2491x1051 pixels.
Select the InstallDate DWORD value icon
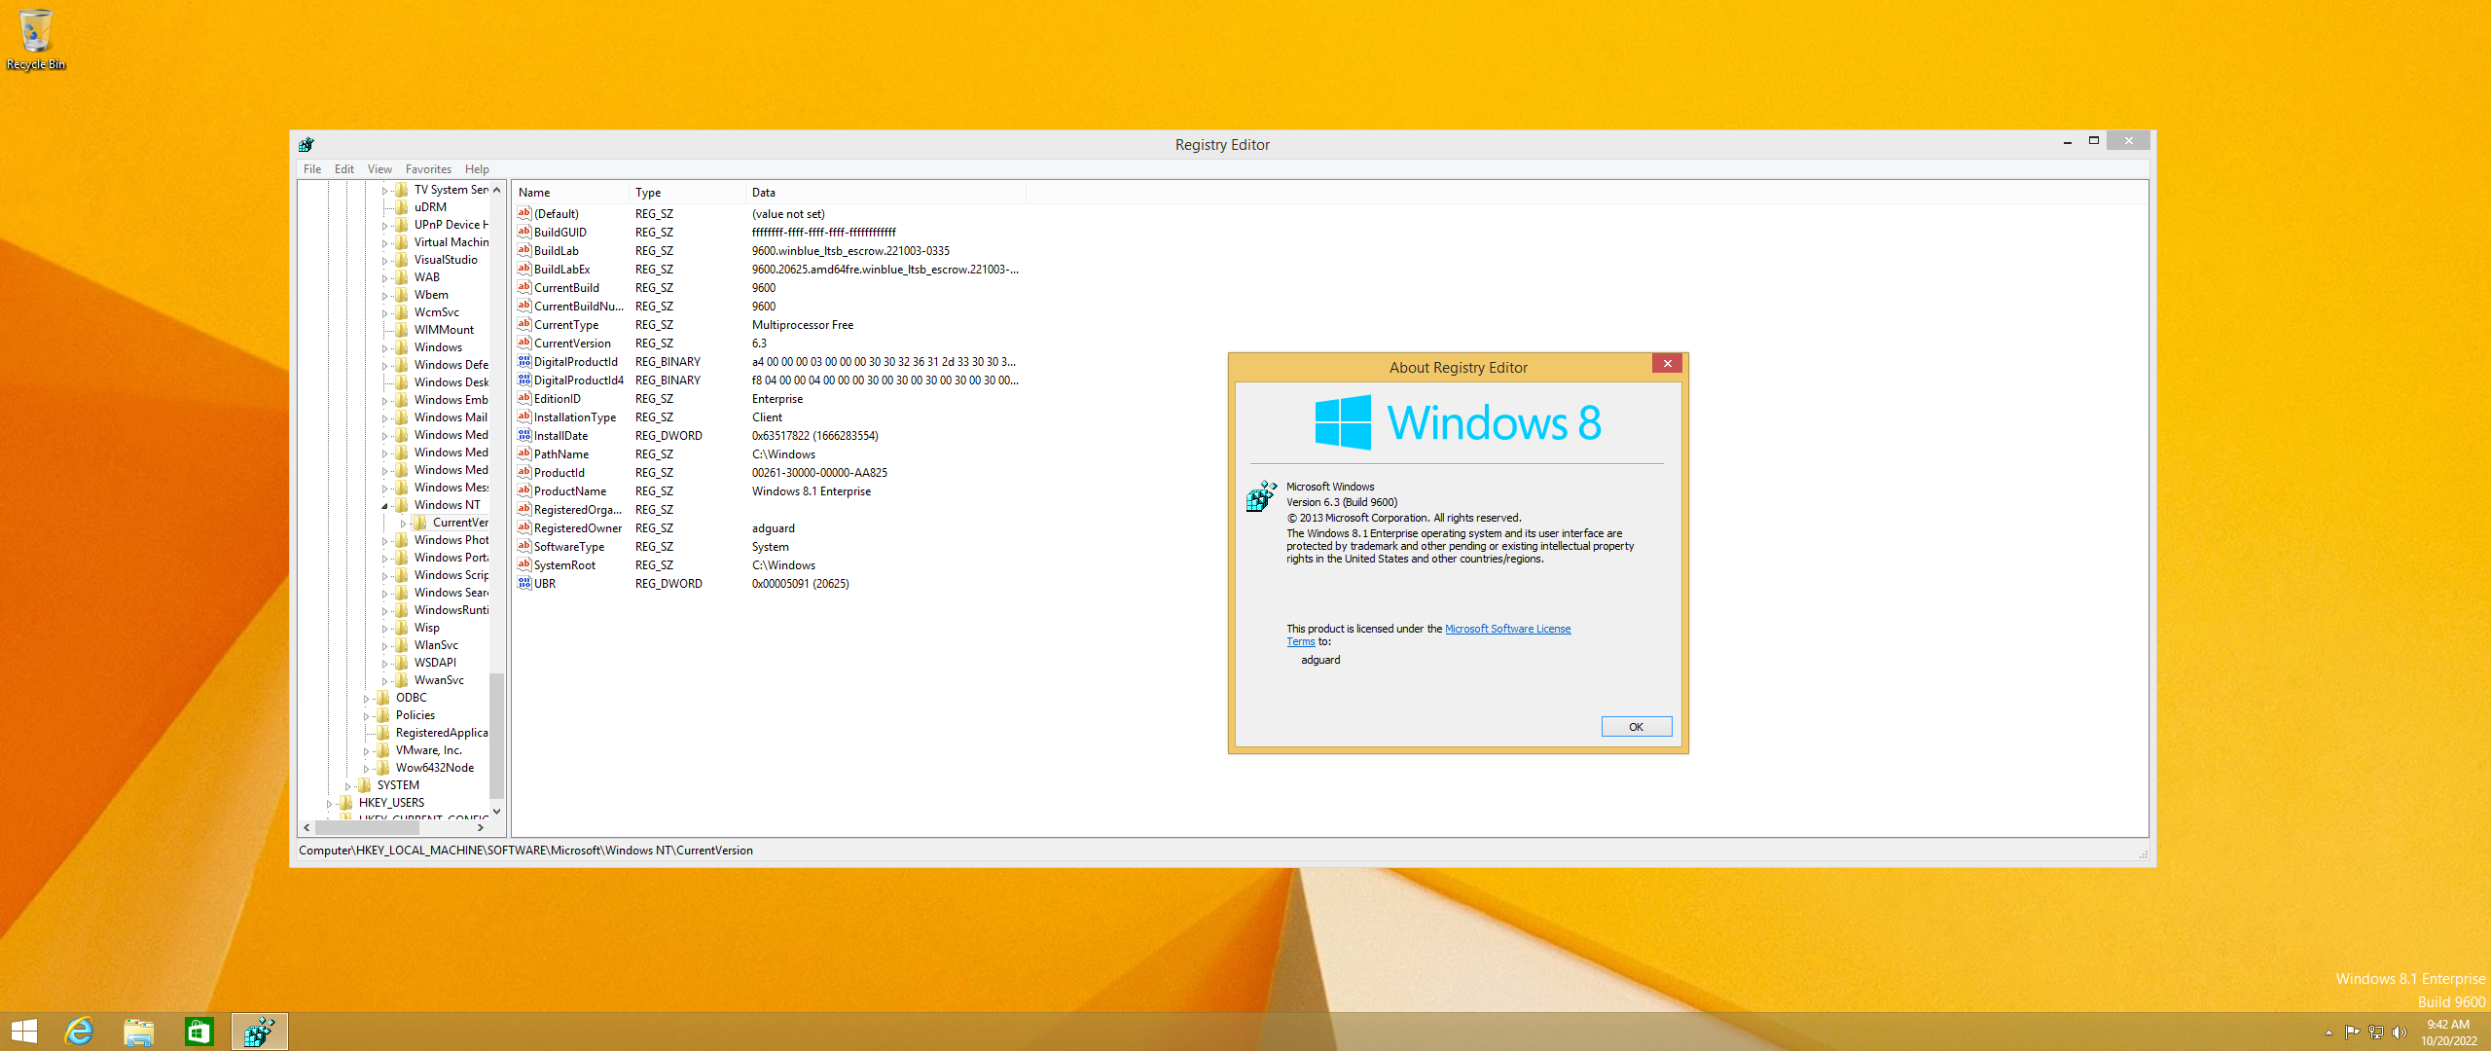[x=524, y=435]
